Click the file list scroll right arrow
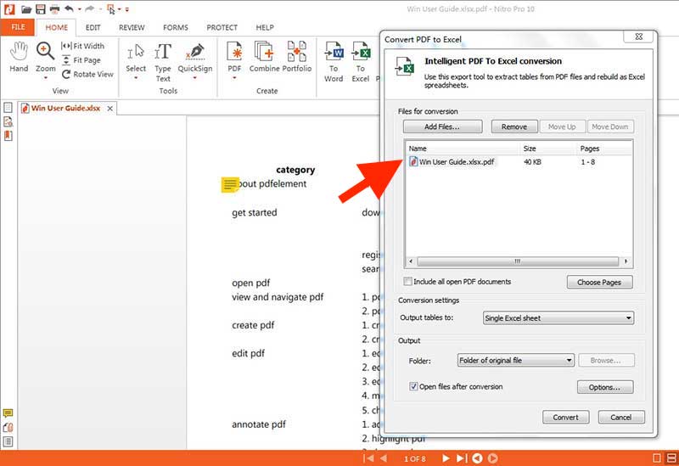This screenshot has height=466, width=679. point(626,261)
